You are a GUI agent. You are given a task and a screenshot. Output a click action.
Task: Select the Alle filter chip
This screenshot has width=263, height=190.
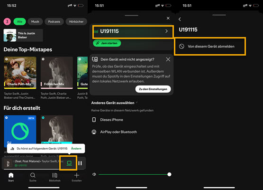(x=19, y=21)
